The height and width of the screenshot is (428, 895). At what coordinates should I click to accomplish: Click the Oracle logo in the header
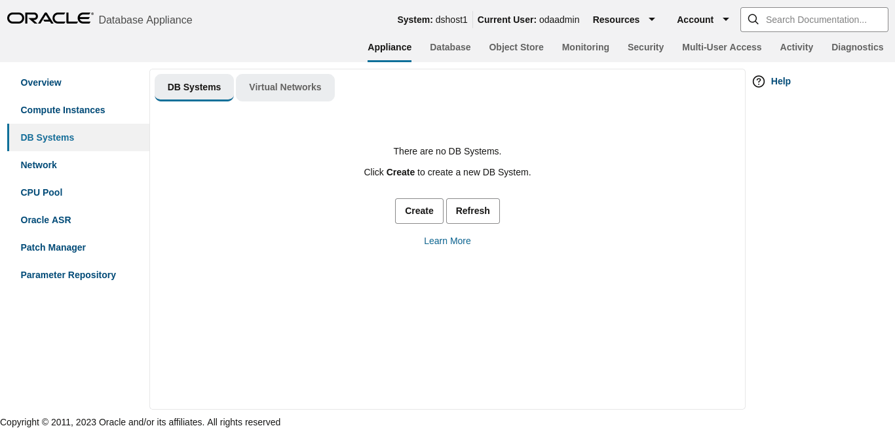50,18
